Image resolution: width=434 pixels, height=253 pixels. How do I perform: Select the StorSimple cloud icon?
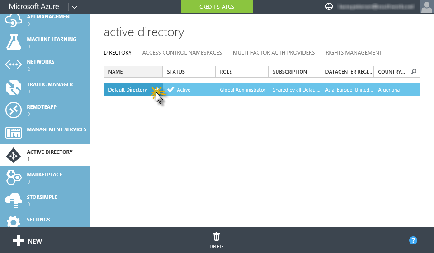pos(13,200)
